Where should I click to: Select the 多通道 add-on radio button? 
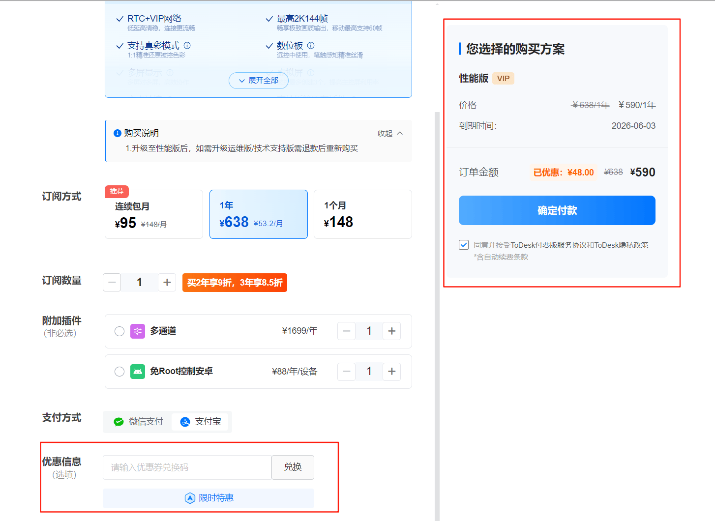click(119, 331)
